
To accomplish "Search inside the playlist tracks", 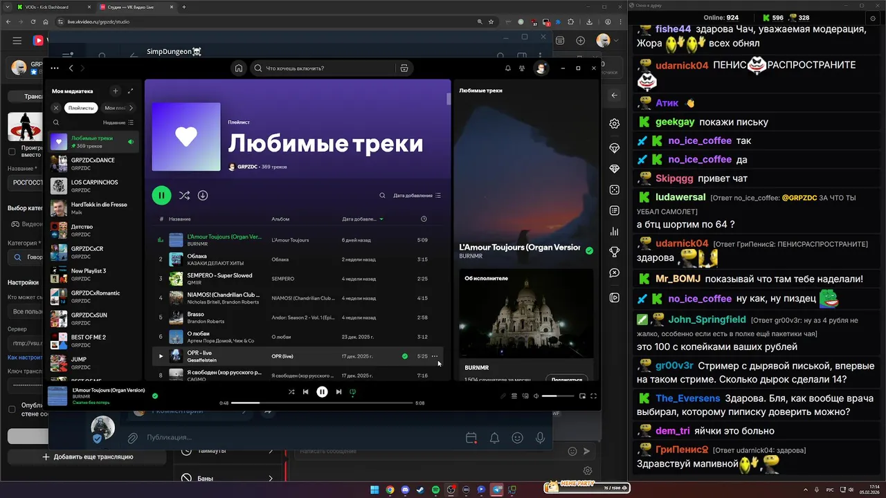I will 382,196.
